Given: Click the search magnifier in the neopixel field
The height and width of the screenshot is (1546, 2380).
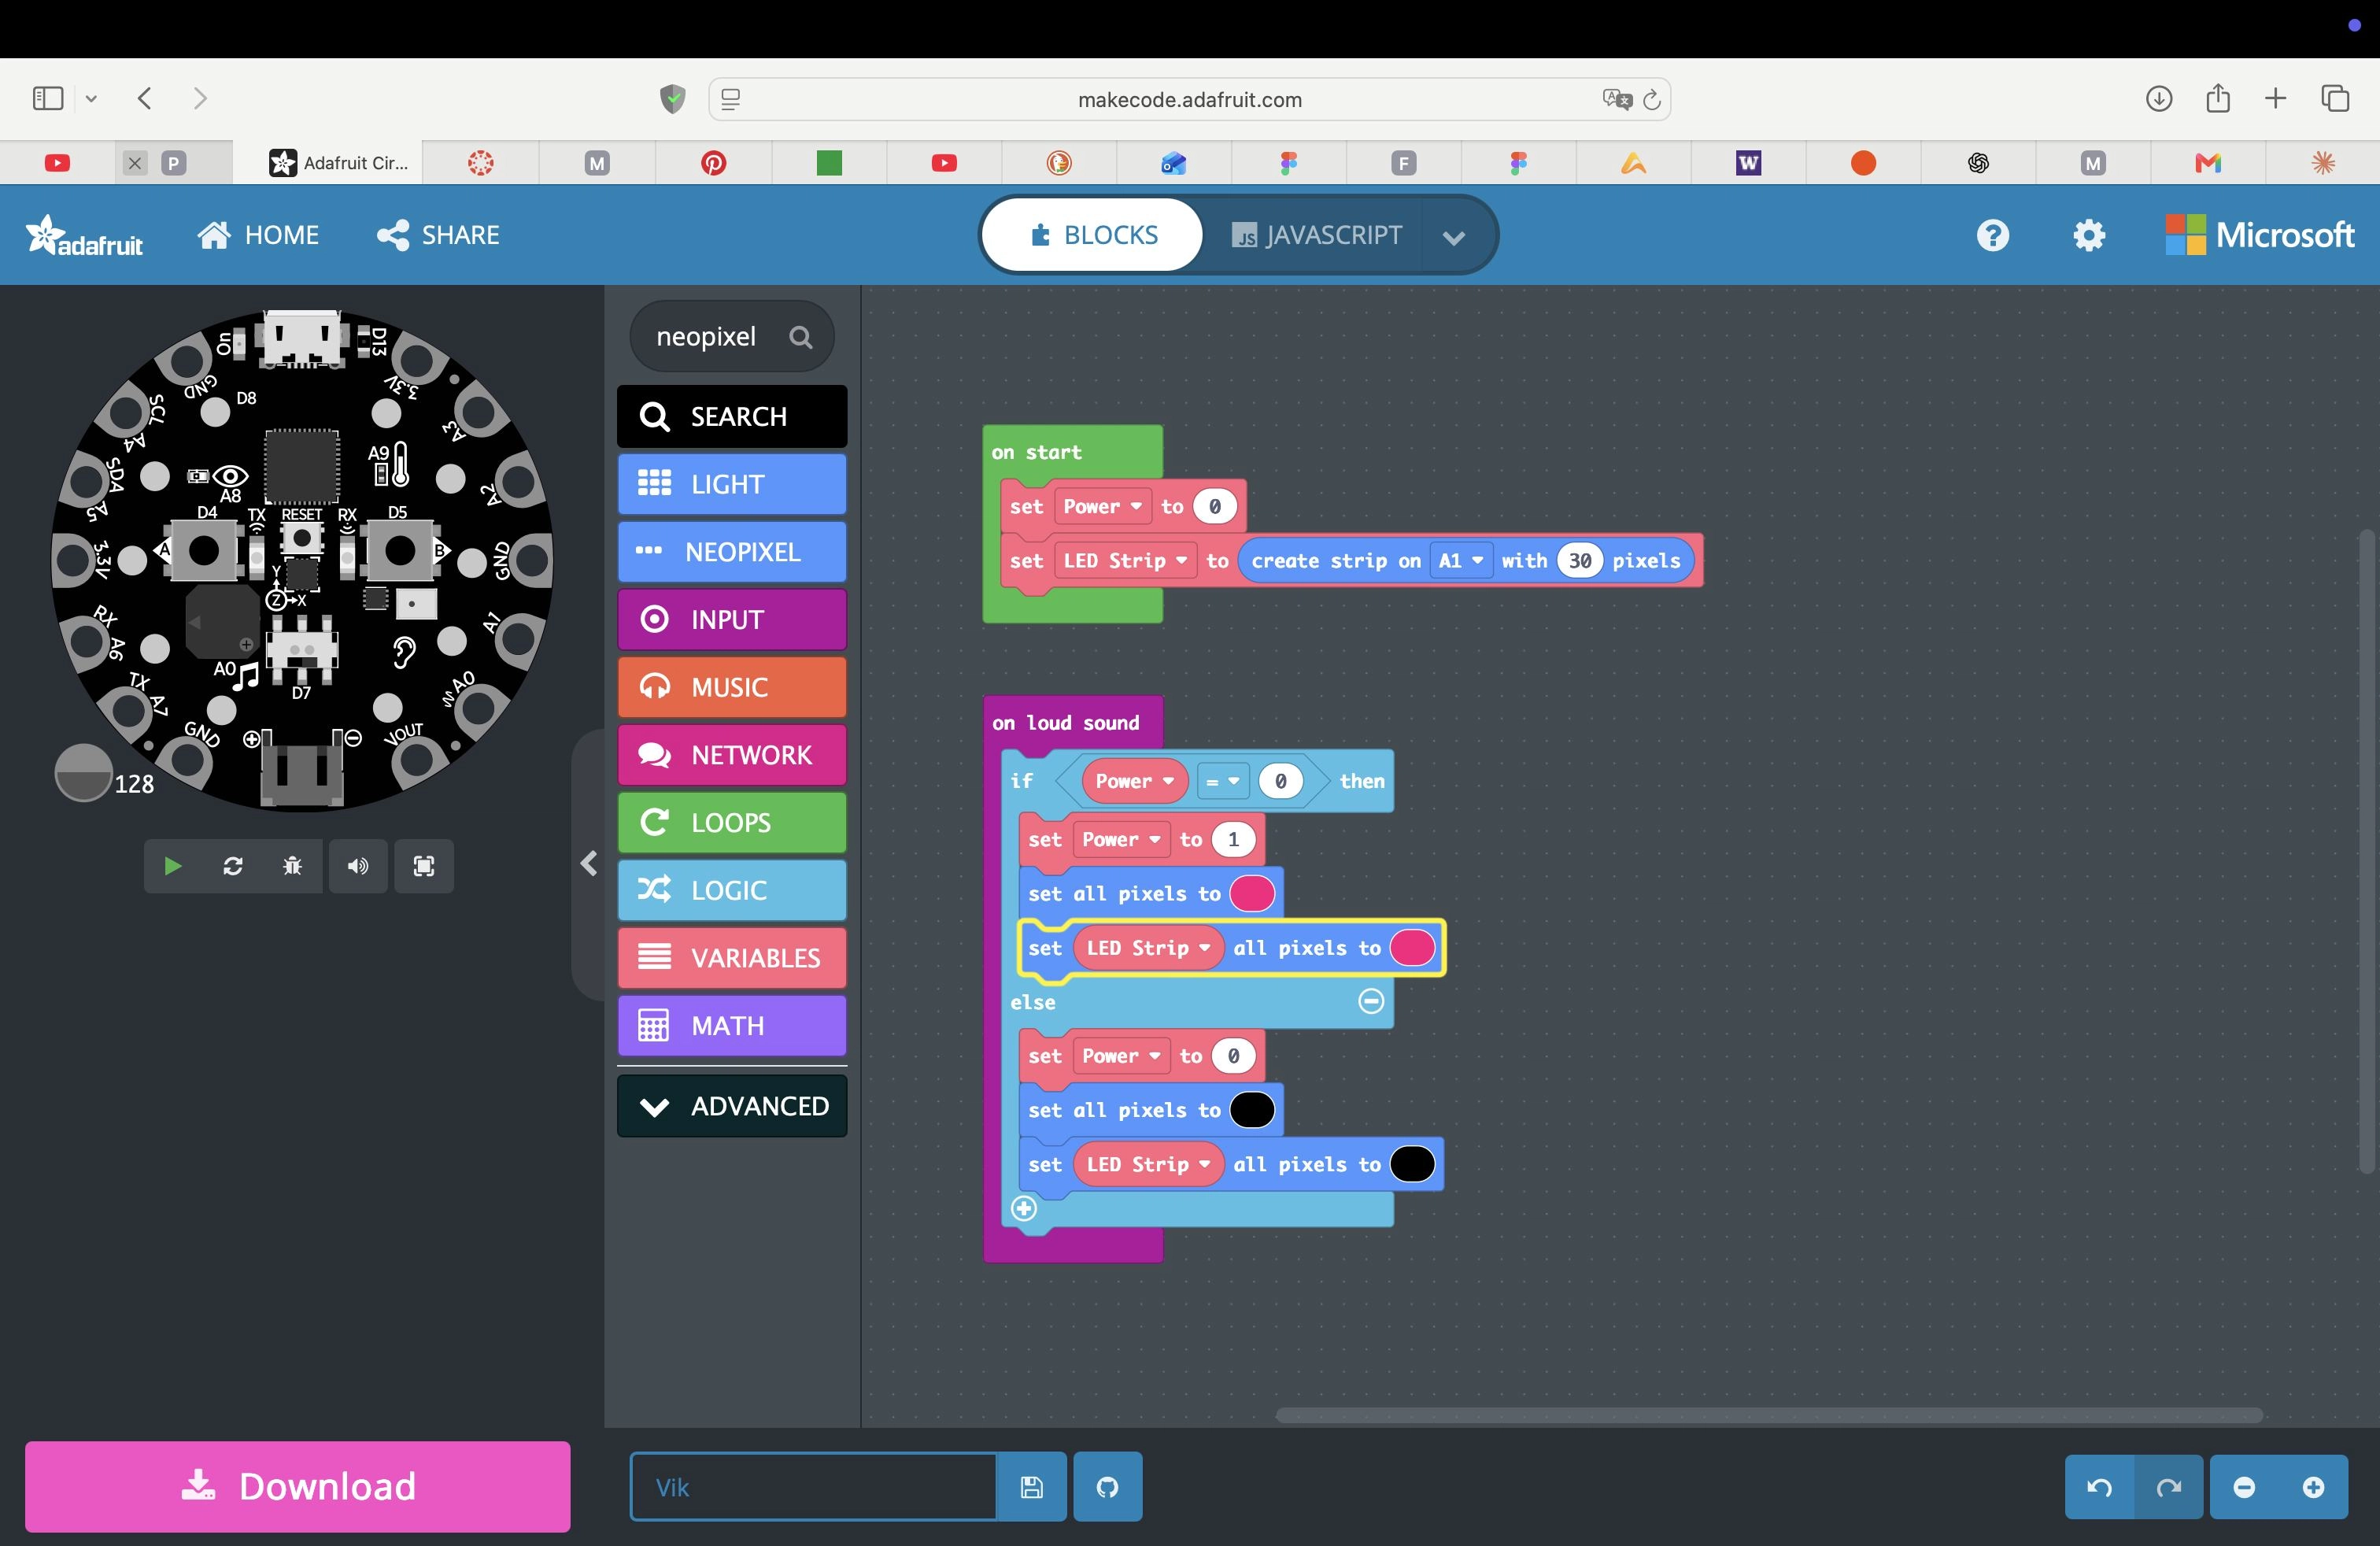Looking at the screenshot, I should pyautogui.click(x=800, y=337).
